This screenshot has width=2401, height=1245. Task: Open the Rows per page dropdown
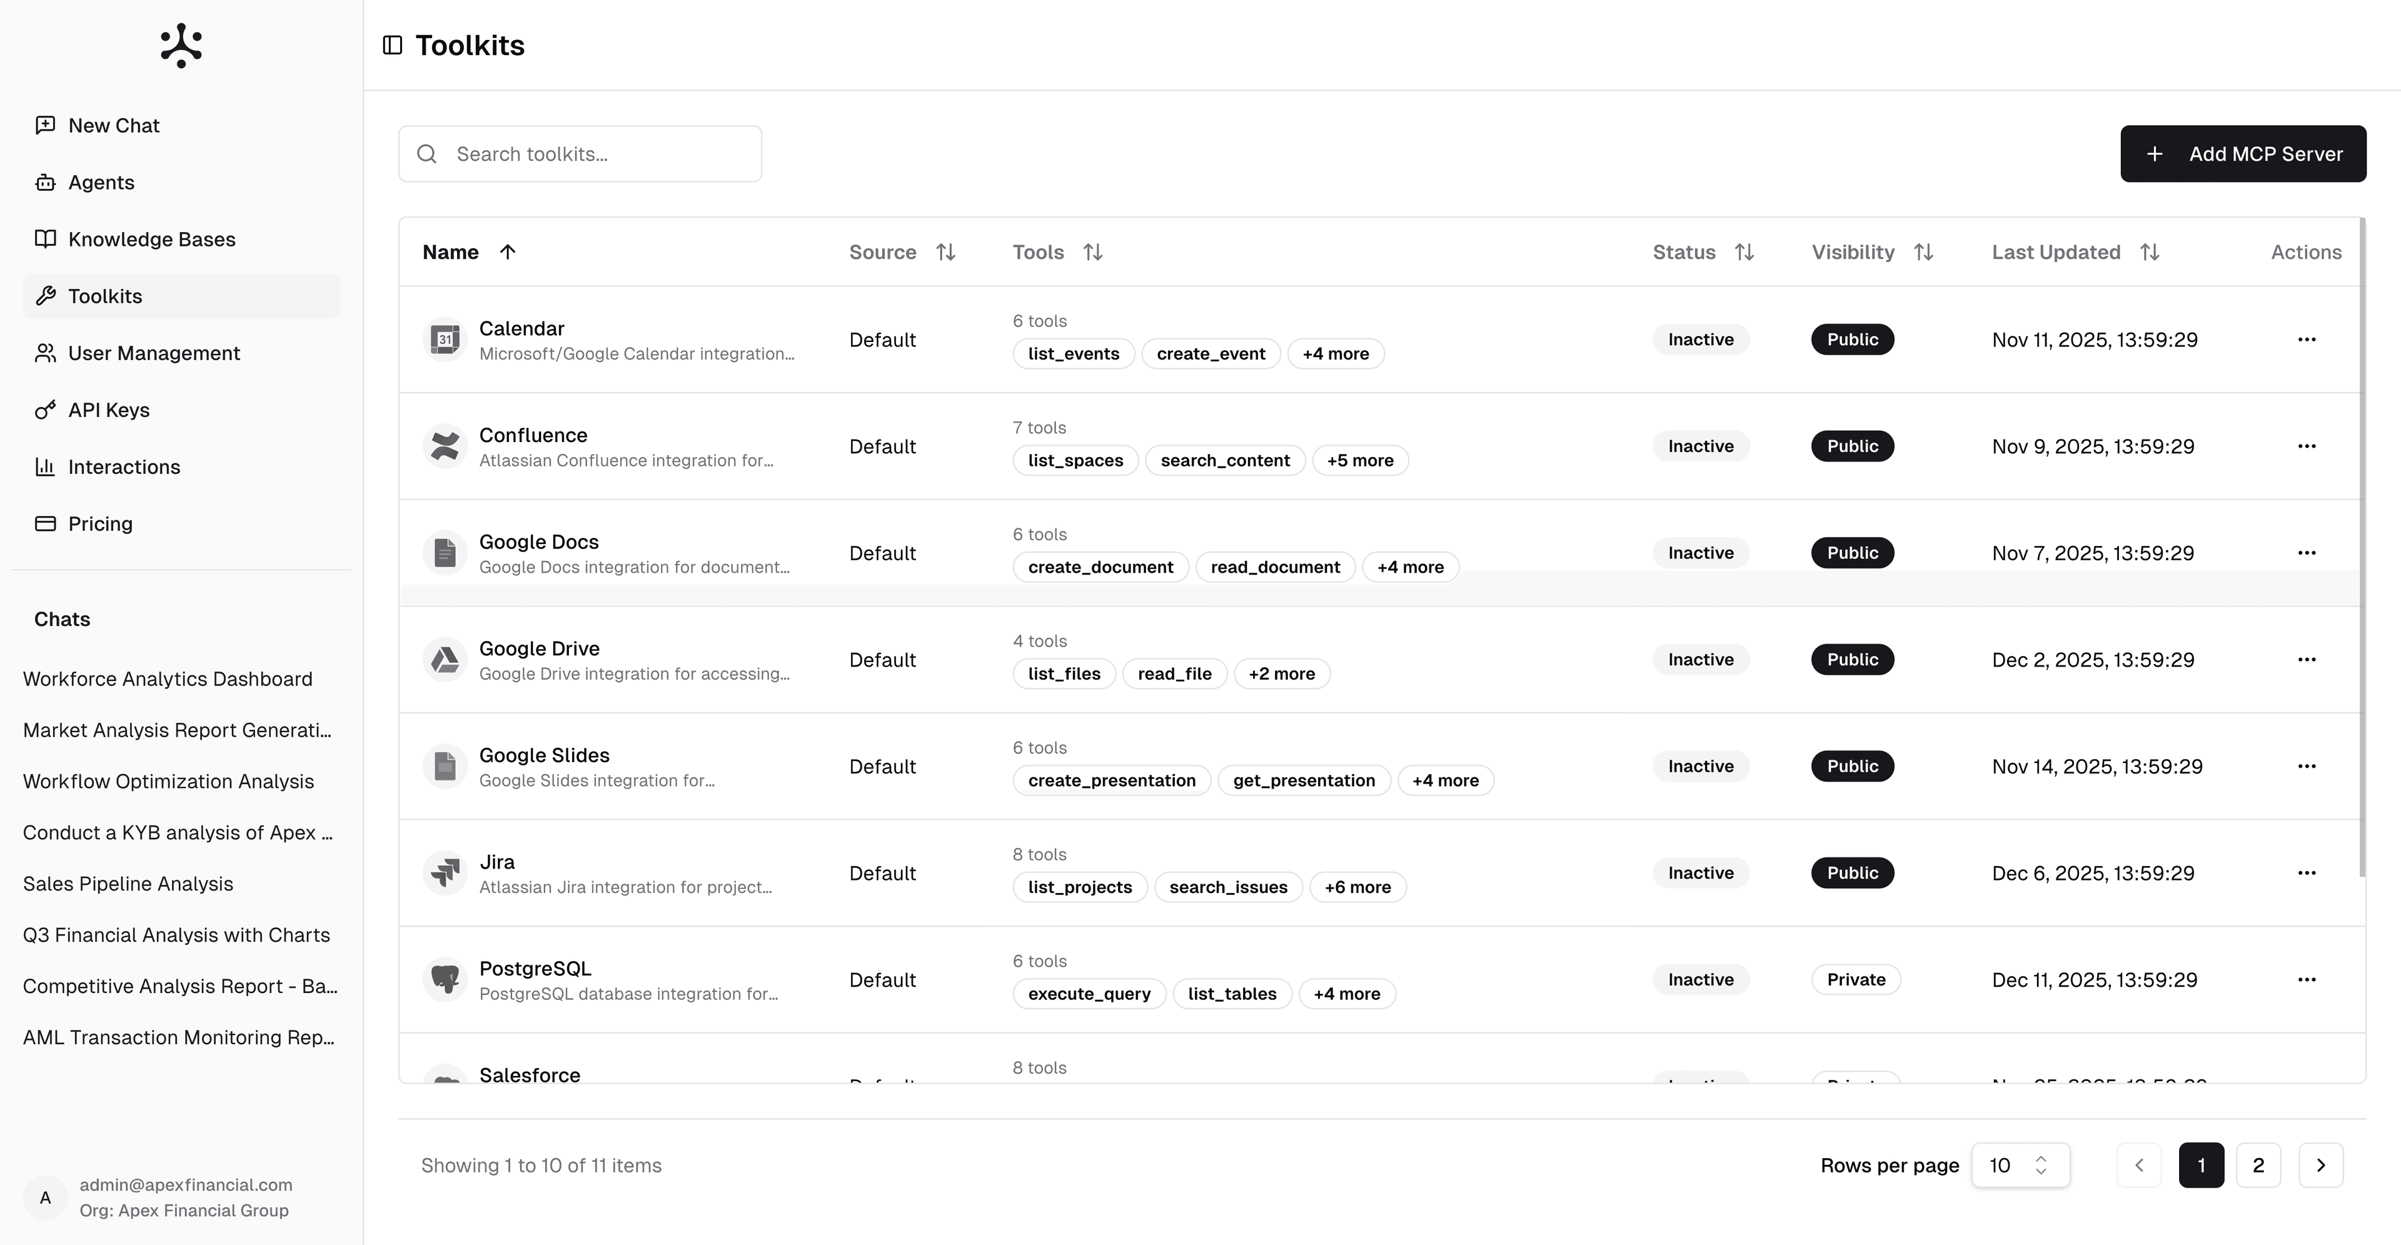2021,1165
